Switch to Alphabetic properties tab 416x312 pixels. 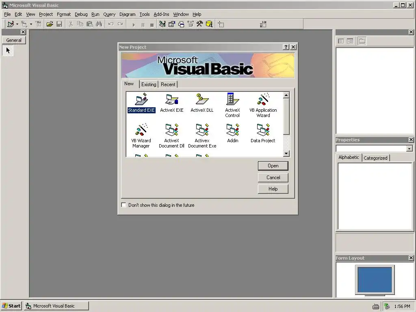point(349,157)
